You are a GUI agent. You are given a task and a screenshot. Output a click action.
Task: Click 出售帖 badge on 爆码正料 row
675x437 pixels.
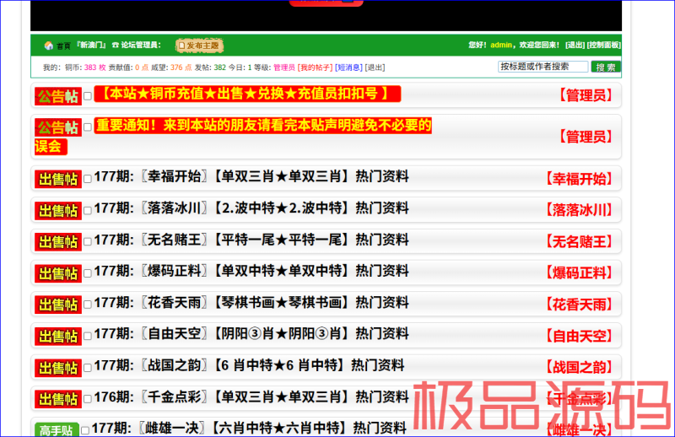point(58,274)
